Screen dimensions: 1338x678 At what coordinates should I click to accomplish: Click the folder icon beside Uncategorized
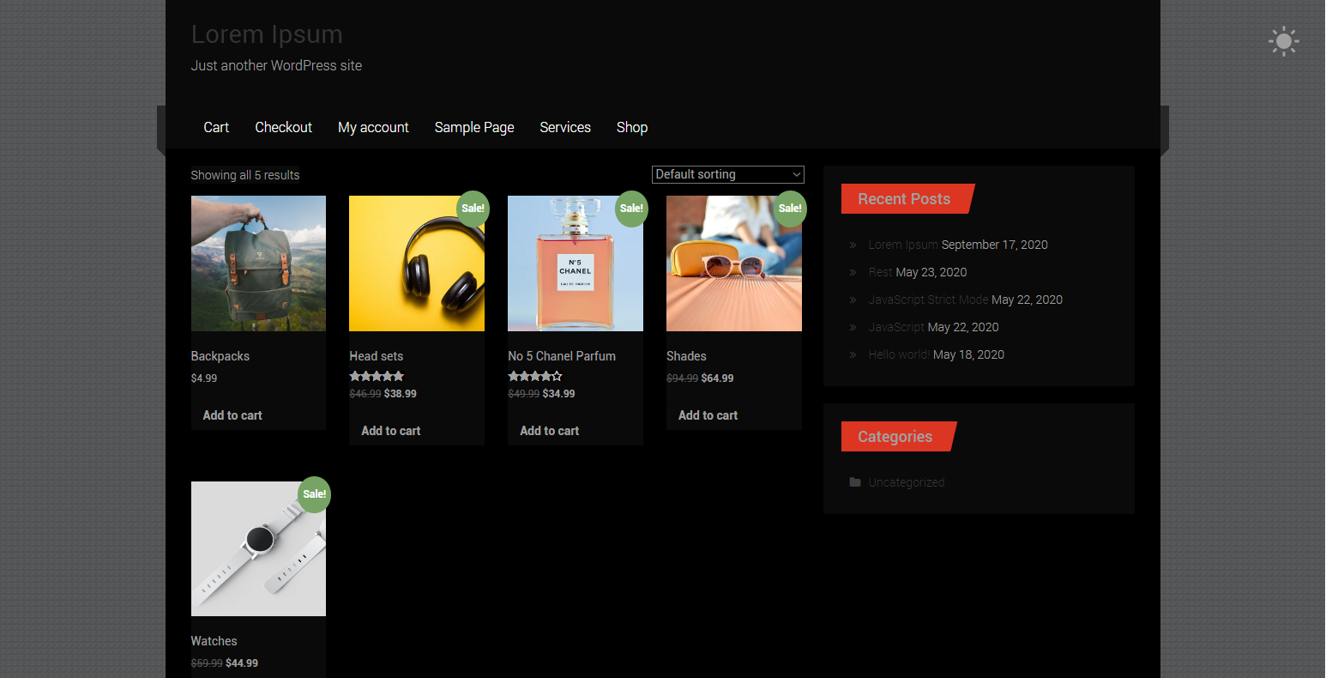[x=854, y=482]
